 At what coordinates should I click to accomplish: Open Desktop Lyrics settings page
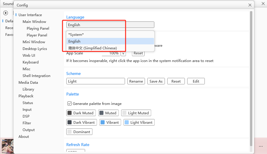35,49
